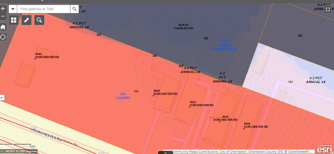The image size is (334, 154).
Task: Select the 8008 Dorchester Rd address point
Action: click(x=244, y=129)
